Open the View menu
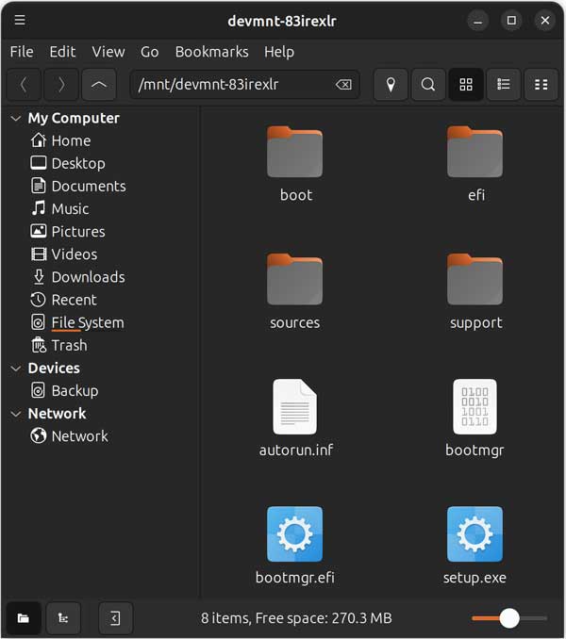 [x=108, y=52]
